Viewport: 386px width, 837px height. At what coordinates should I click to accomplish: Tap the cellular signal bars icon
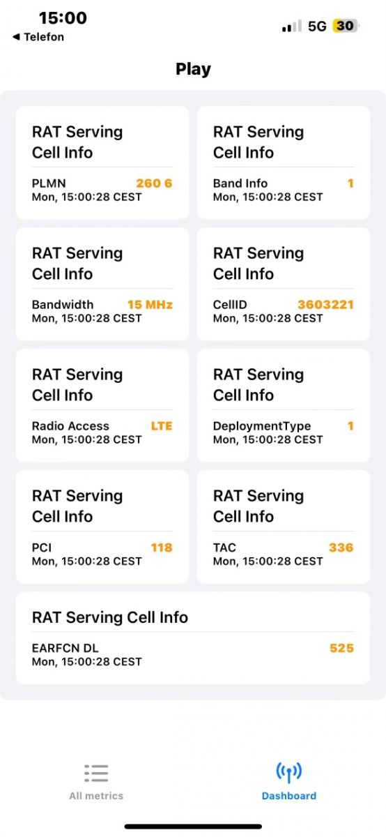tap(292, 27)
